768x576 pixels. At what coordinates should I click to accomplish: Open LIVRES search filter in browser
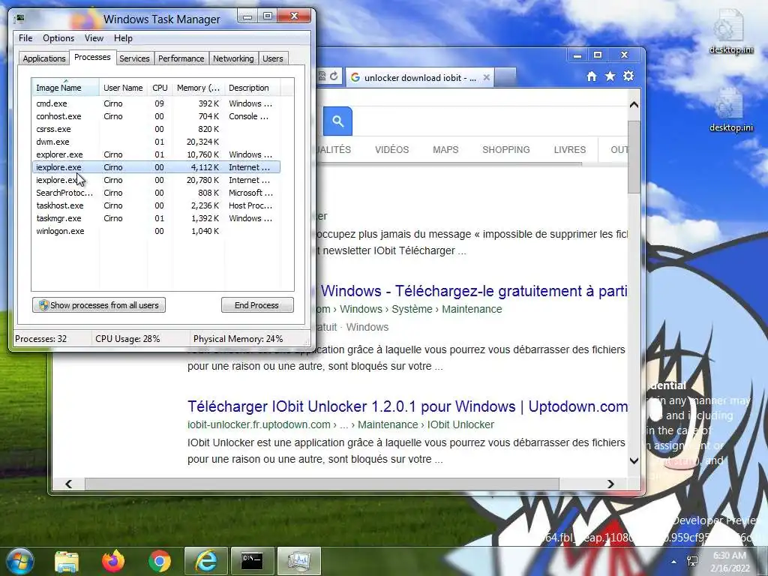pyautogui.click(x=570, y=149)
